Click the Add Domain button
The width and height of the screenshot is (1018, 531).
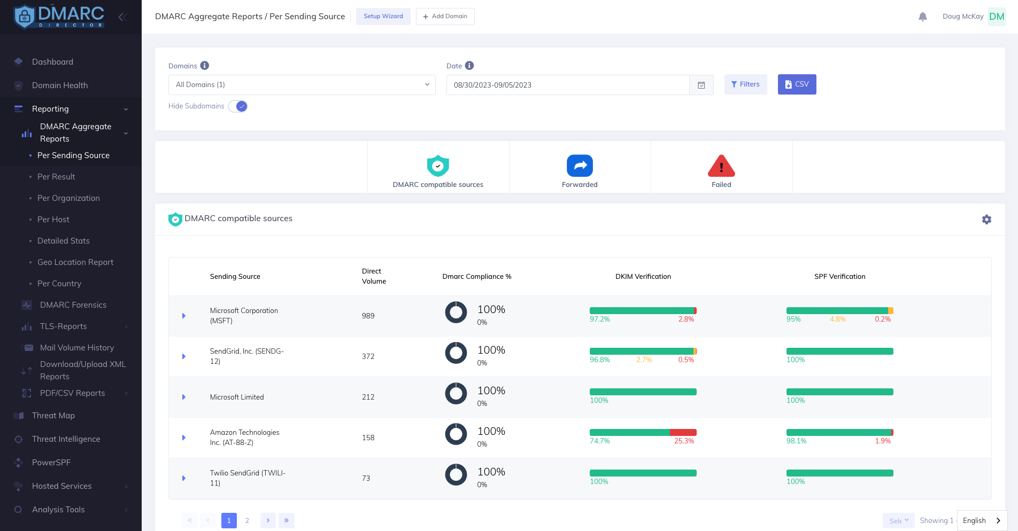click(445, 17)
